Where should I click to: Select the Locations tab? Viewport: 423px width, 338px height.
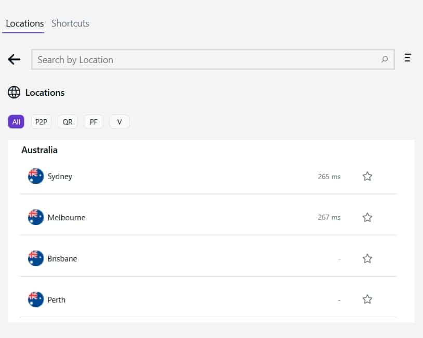[x=24, y=23]
